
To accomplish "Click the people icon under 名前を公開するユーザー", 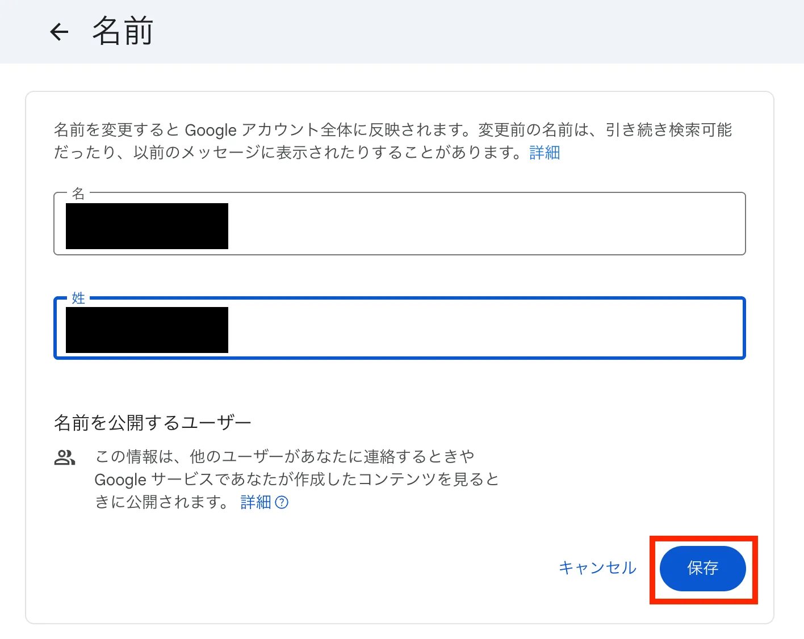I will 65,457.
